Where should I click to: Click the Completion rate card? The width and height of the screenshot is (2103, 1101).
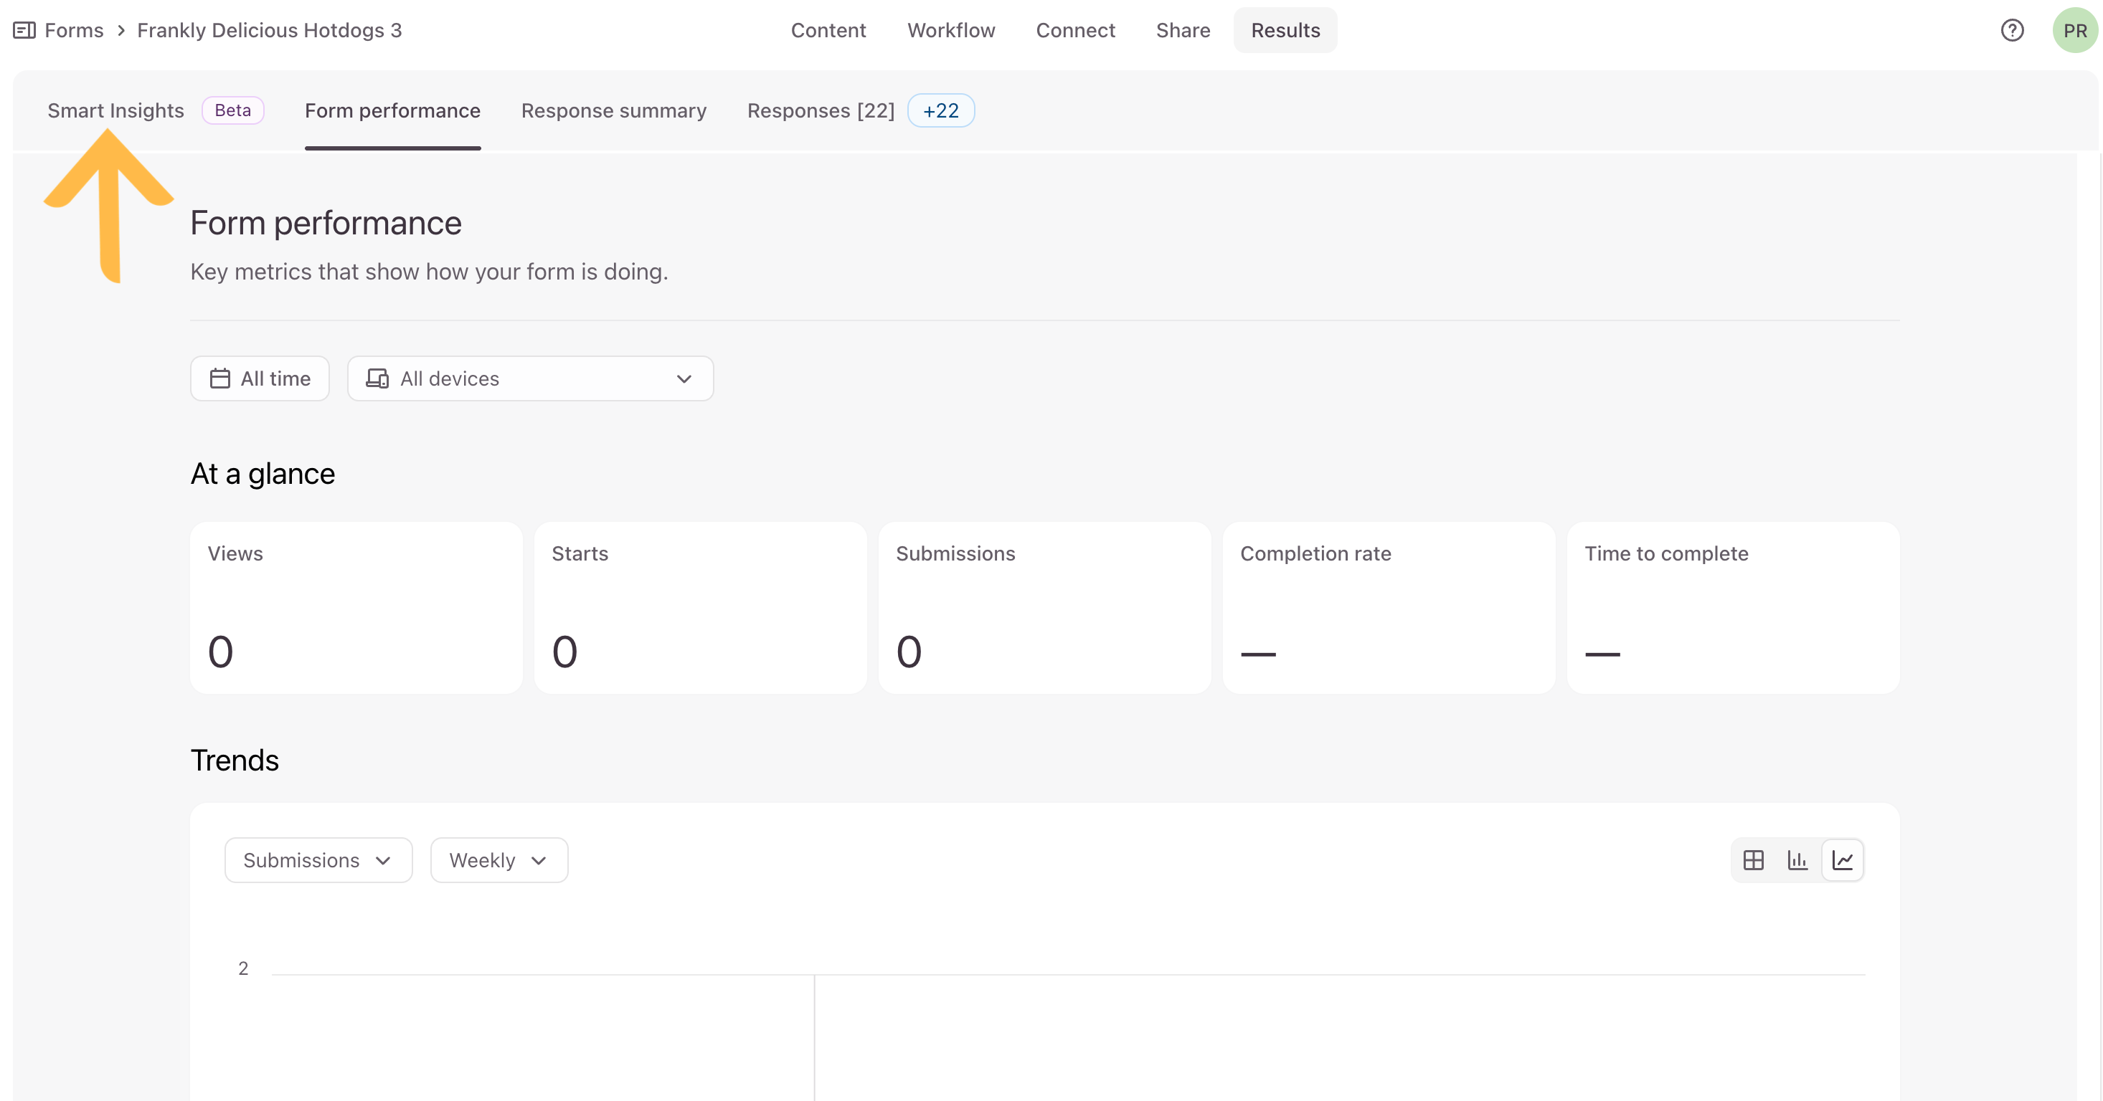click(1389, 608)
